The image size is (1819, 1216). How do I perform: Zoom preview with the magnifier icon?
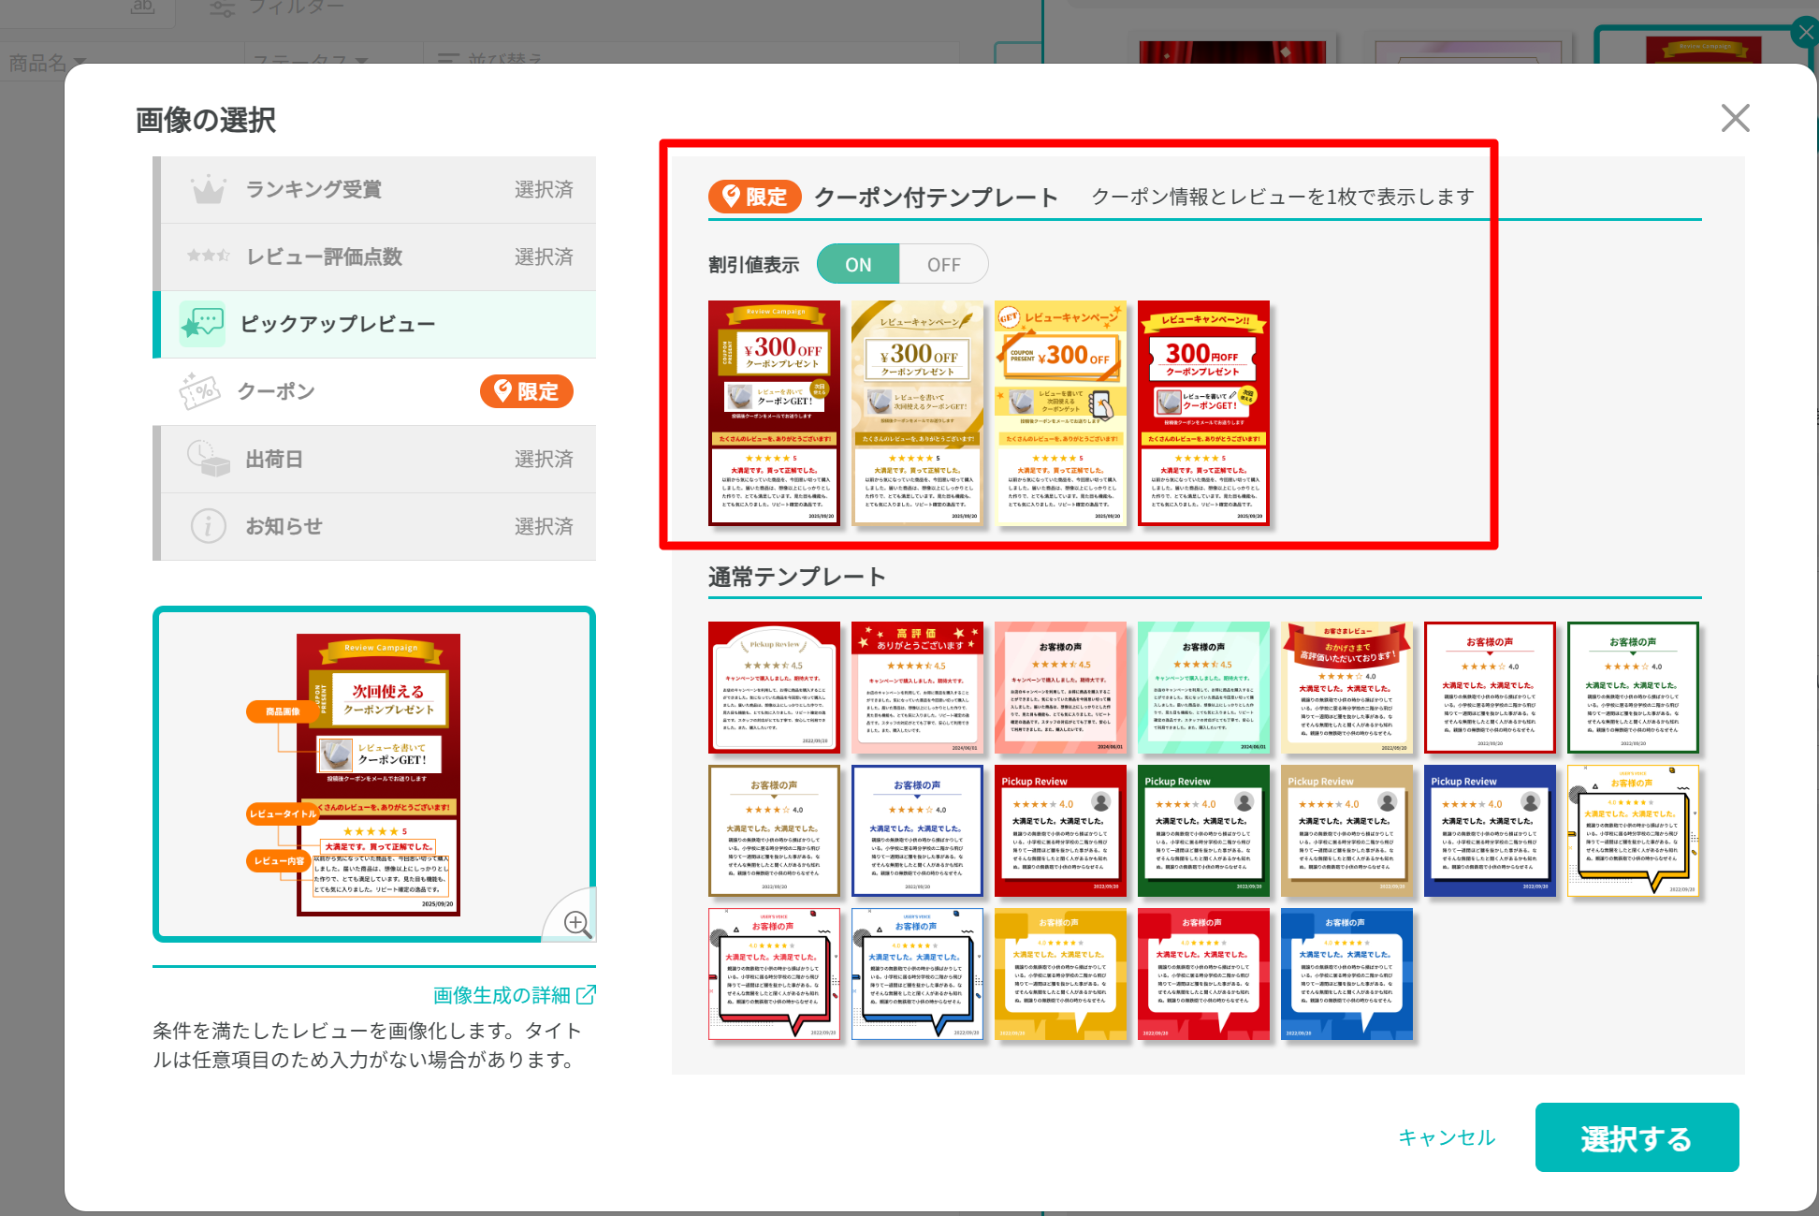(576, 923)
